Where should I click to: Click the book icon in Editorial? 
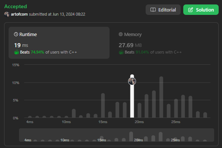(153, 10)
